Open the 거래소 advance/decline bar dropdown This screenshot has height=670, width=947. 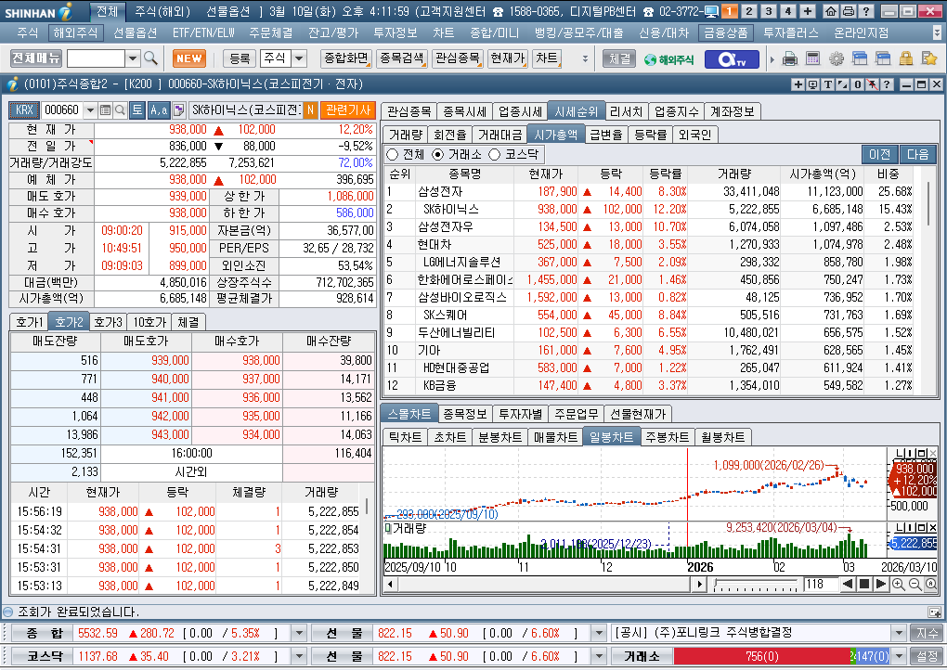(900, 656)
